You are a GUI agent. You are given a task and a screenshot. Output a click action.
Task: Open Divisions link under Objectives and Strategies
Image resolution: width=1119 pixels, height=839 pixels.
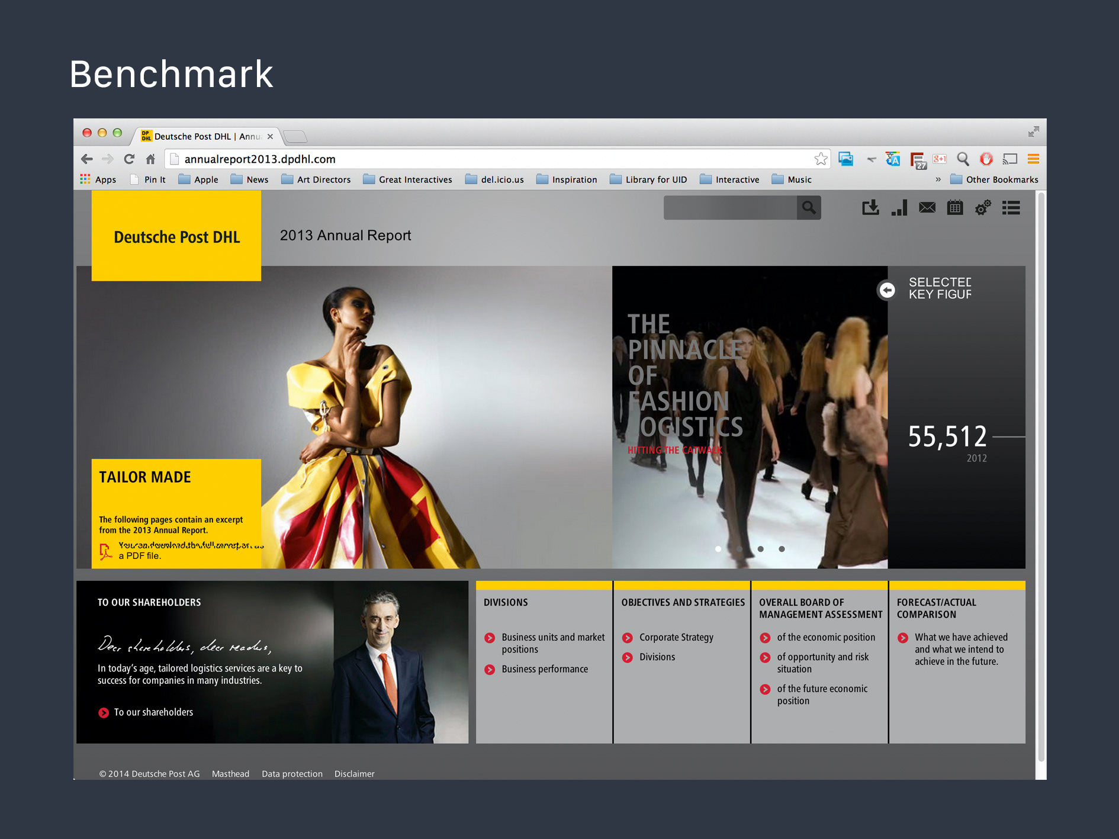tap(649, 657)
